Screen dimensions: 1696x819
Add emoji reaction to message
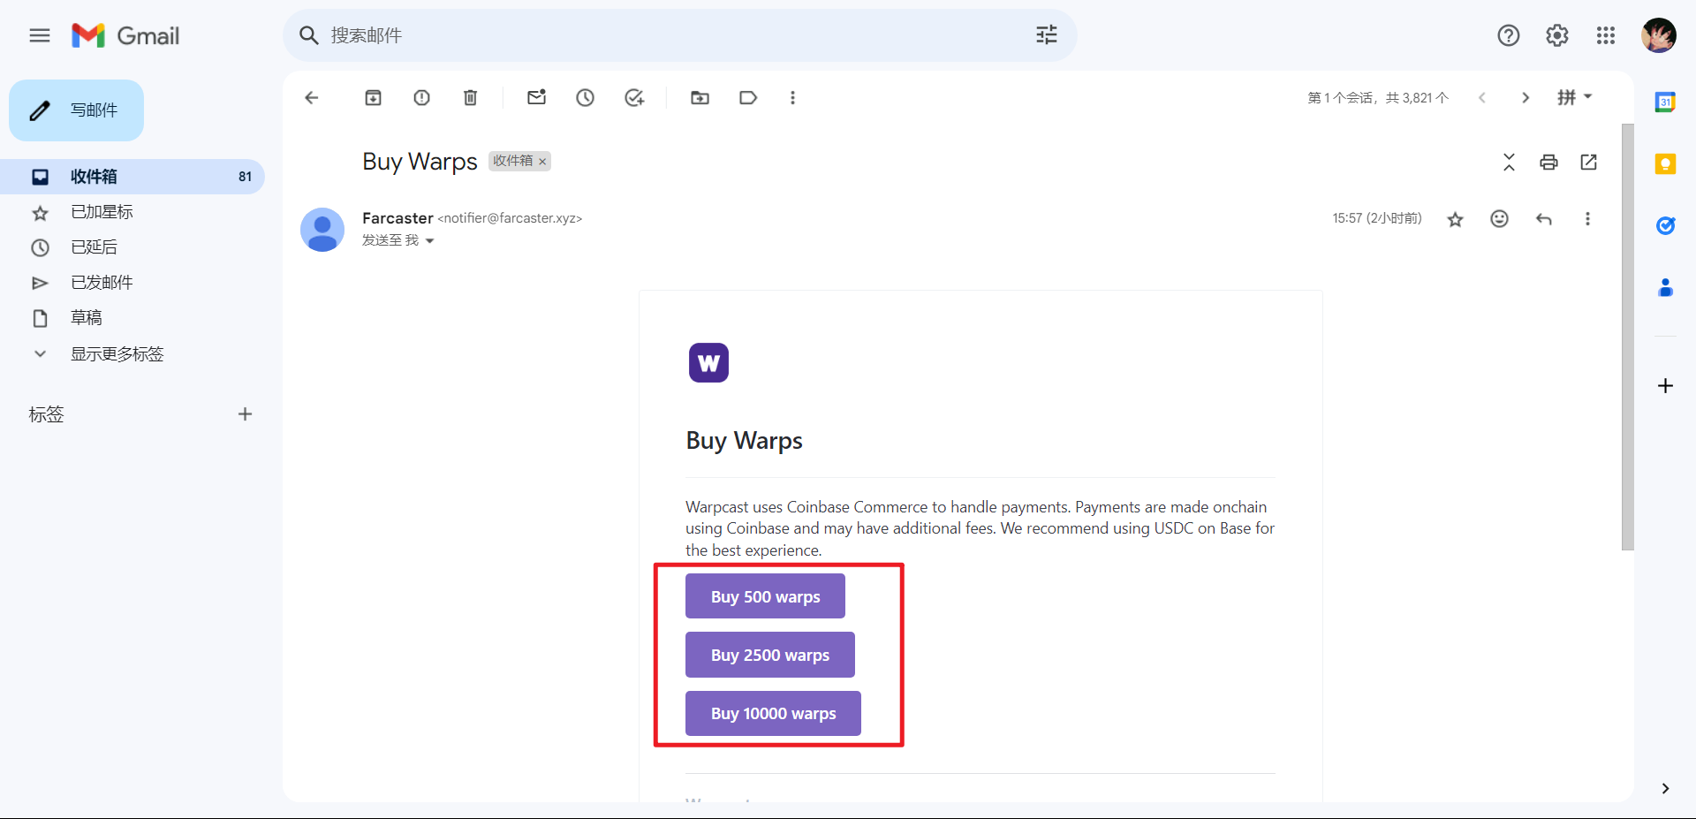coord(1499,218)
